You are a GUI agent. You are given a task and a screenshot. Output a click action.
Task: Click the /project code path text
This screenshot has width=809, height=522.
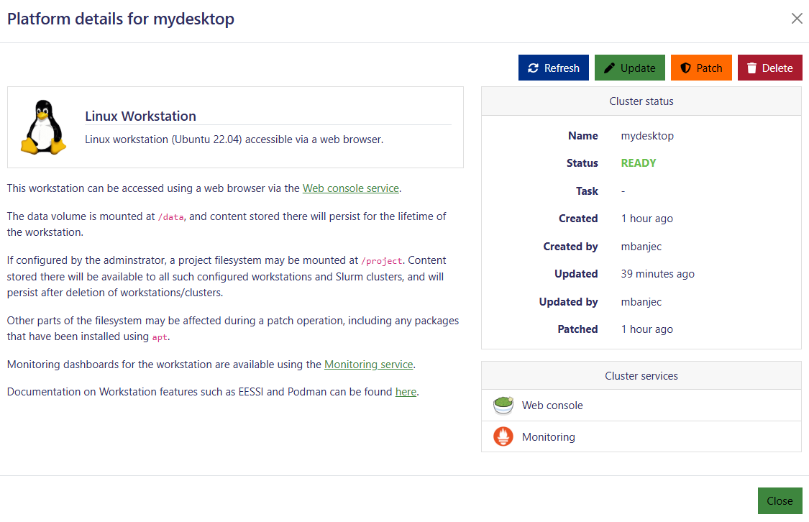pyautogui.click(x=382, y=261)
